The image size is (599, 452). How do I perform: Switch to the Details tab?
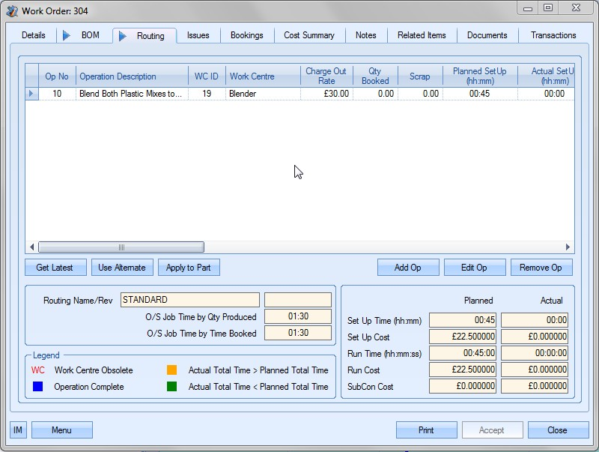34,35
